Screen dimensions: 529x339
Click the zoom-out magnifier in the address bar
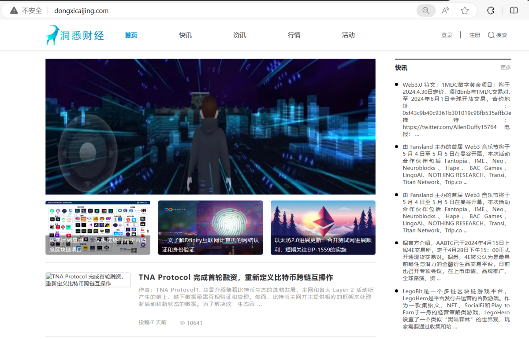[425, 10]
